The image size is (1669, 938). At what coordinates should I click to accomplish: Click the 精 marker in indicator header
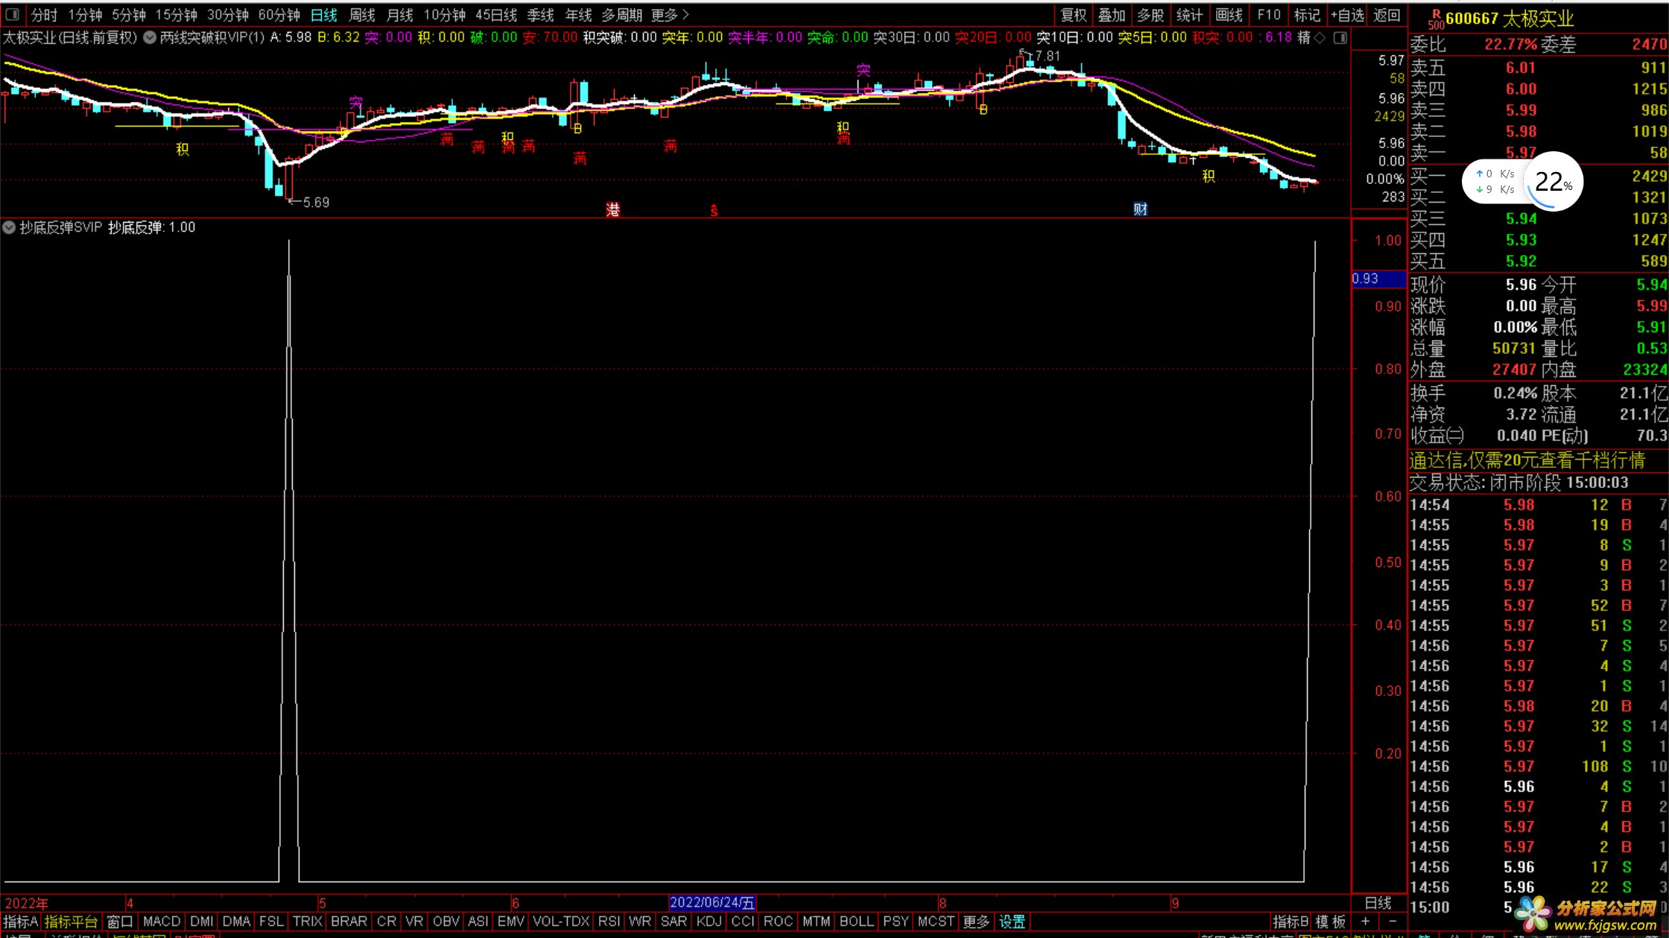tap(1304, 37)
